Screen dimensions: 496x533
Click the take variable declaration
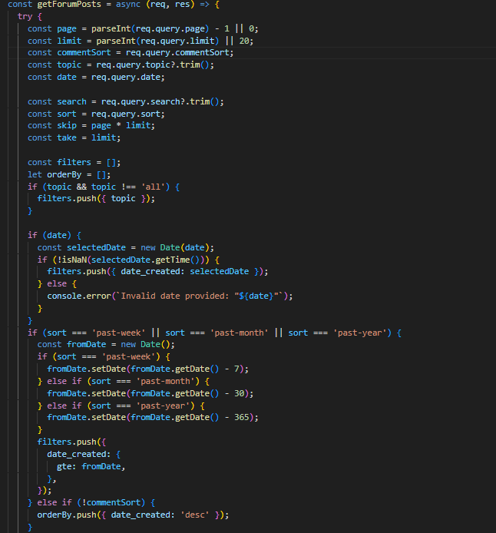66,137
